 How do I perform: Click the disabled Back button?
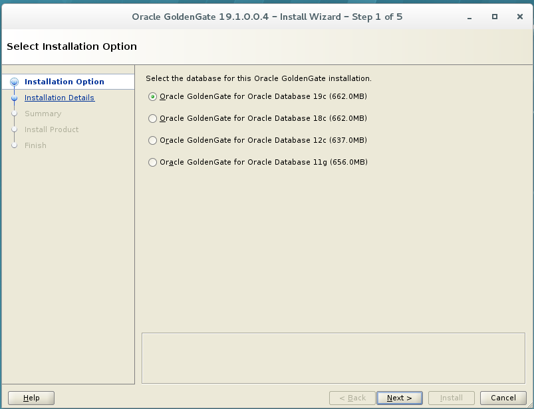[352, 398]
